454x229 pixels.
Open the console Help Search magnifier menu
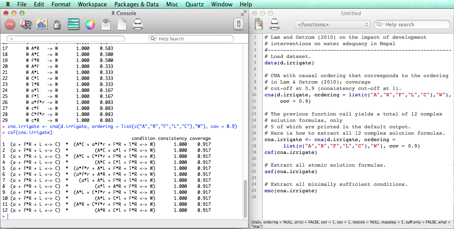(x=153, y=39)
